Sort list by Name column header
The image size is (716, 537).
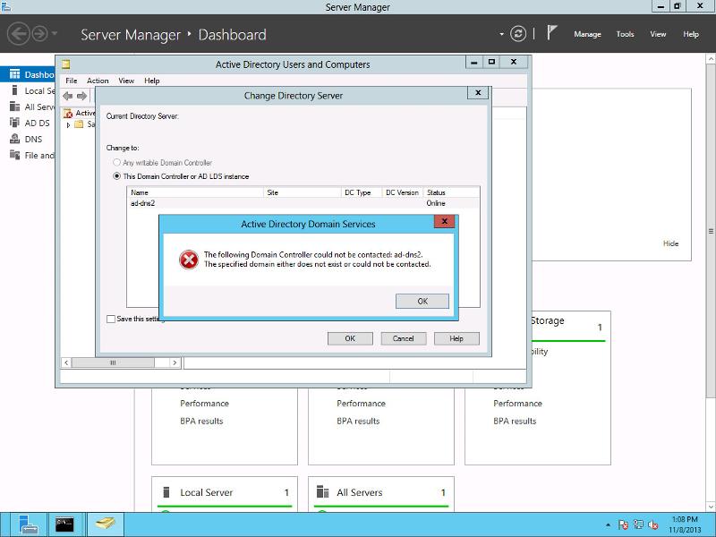(195, 192)
